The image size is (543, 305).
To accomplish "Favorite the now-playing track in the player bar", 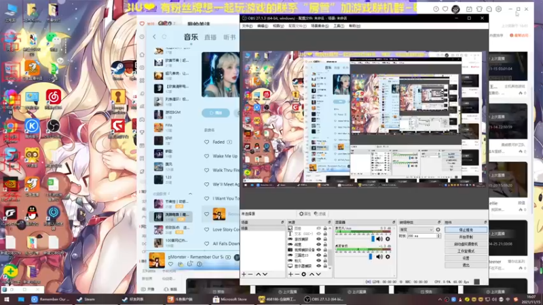I will point(170,264).
